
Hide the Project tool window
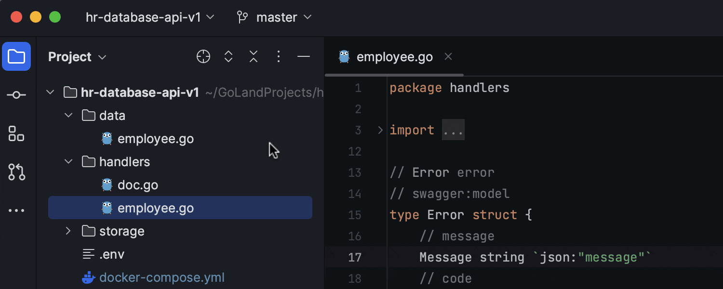[x=304, y=56]
